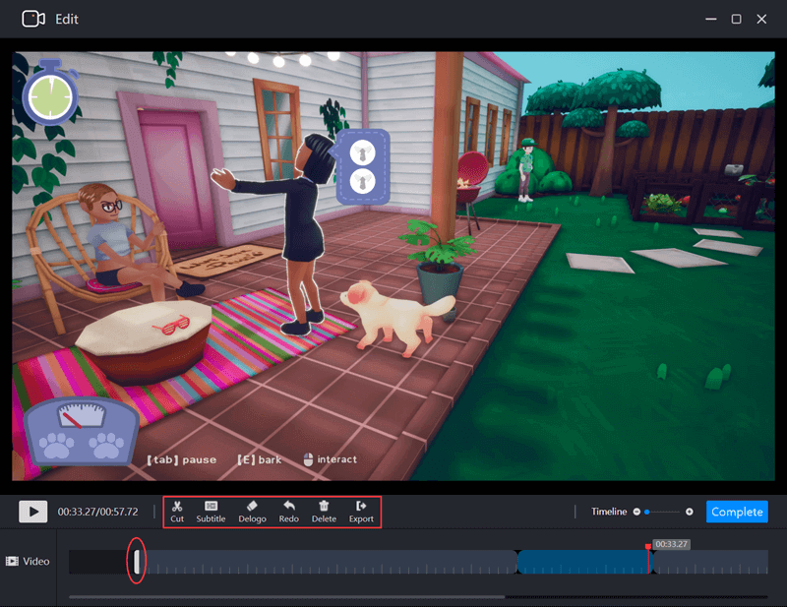Click the camera Edit icon in title bar

[33, 19]
